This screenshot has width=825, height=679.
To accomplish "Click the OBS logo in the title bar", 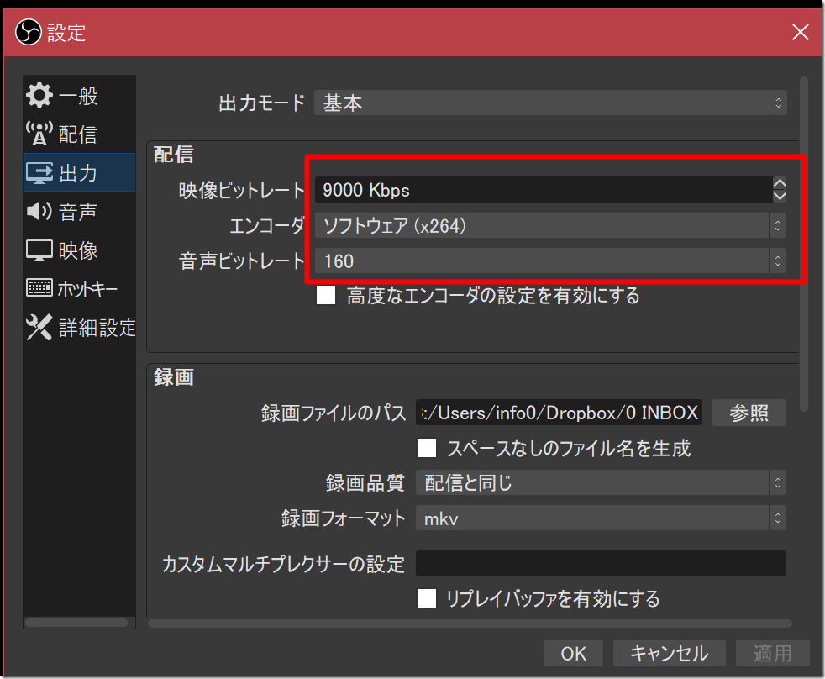I will pos(28,32).
